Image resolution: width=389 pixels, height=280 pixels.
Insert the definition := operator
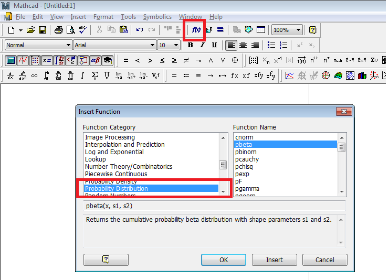coord(186,76)
